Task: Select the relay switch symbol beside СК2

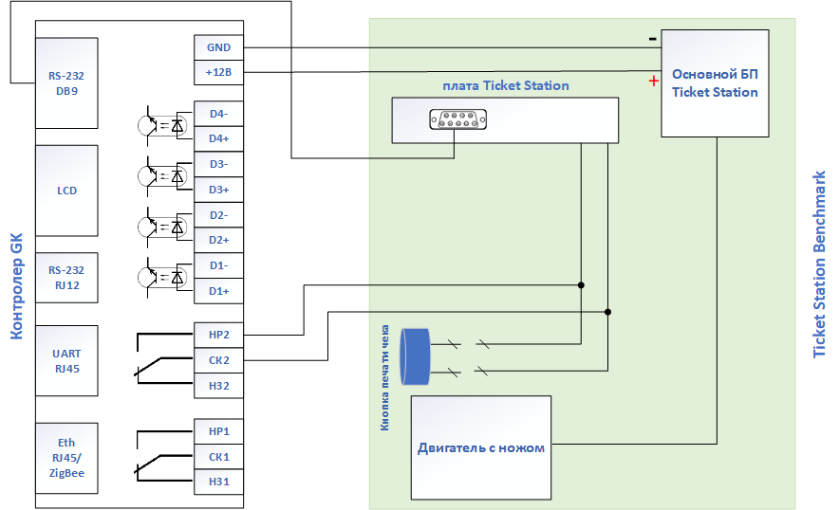Action: pyautogui.click(x=163, y=358)
